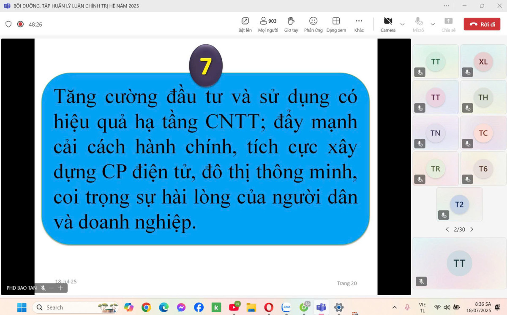Select the XL participant tile

tap(483, 62)
